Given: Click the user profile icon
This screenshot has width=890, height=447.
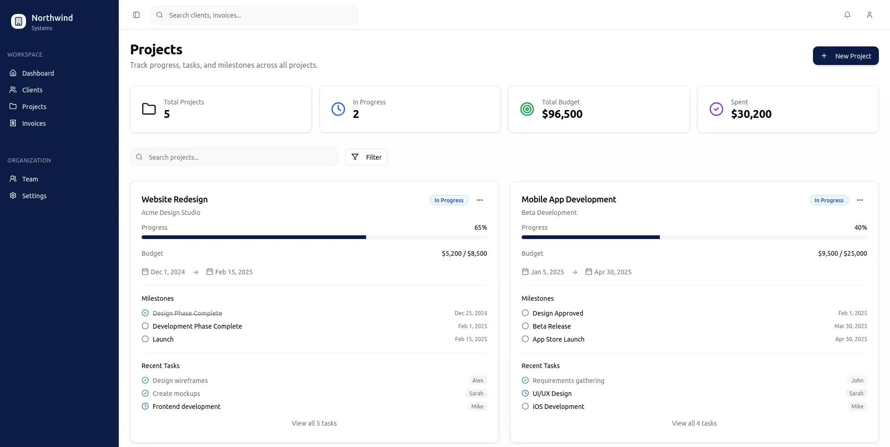Looking at the screenshot, I should (x=870, y=14).
